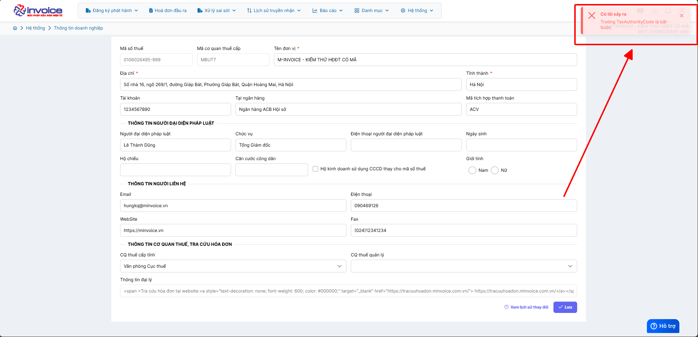Open the CQ thuế cấp tỉnh dropdown
The height and width of the screenshot is (337, 698).
(x=233, y=266)
